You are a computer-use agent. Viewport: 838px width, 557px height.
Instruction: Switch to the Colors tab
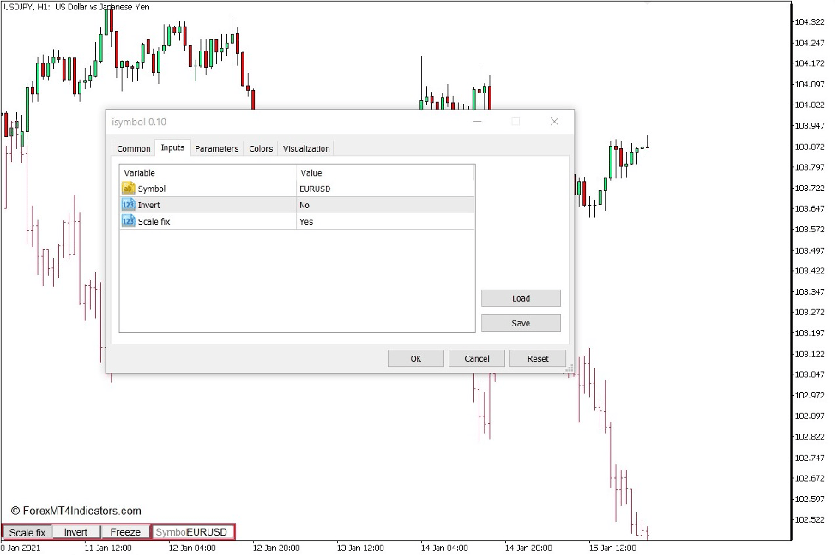click(x=260, y=148)
